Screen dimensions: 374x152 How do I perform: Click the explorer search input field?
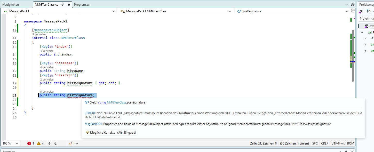tap(366, 19)
